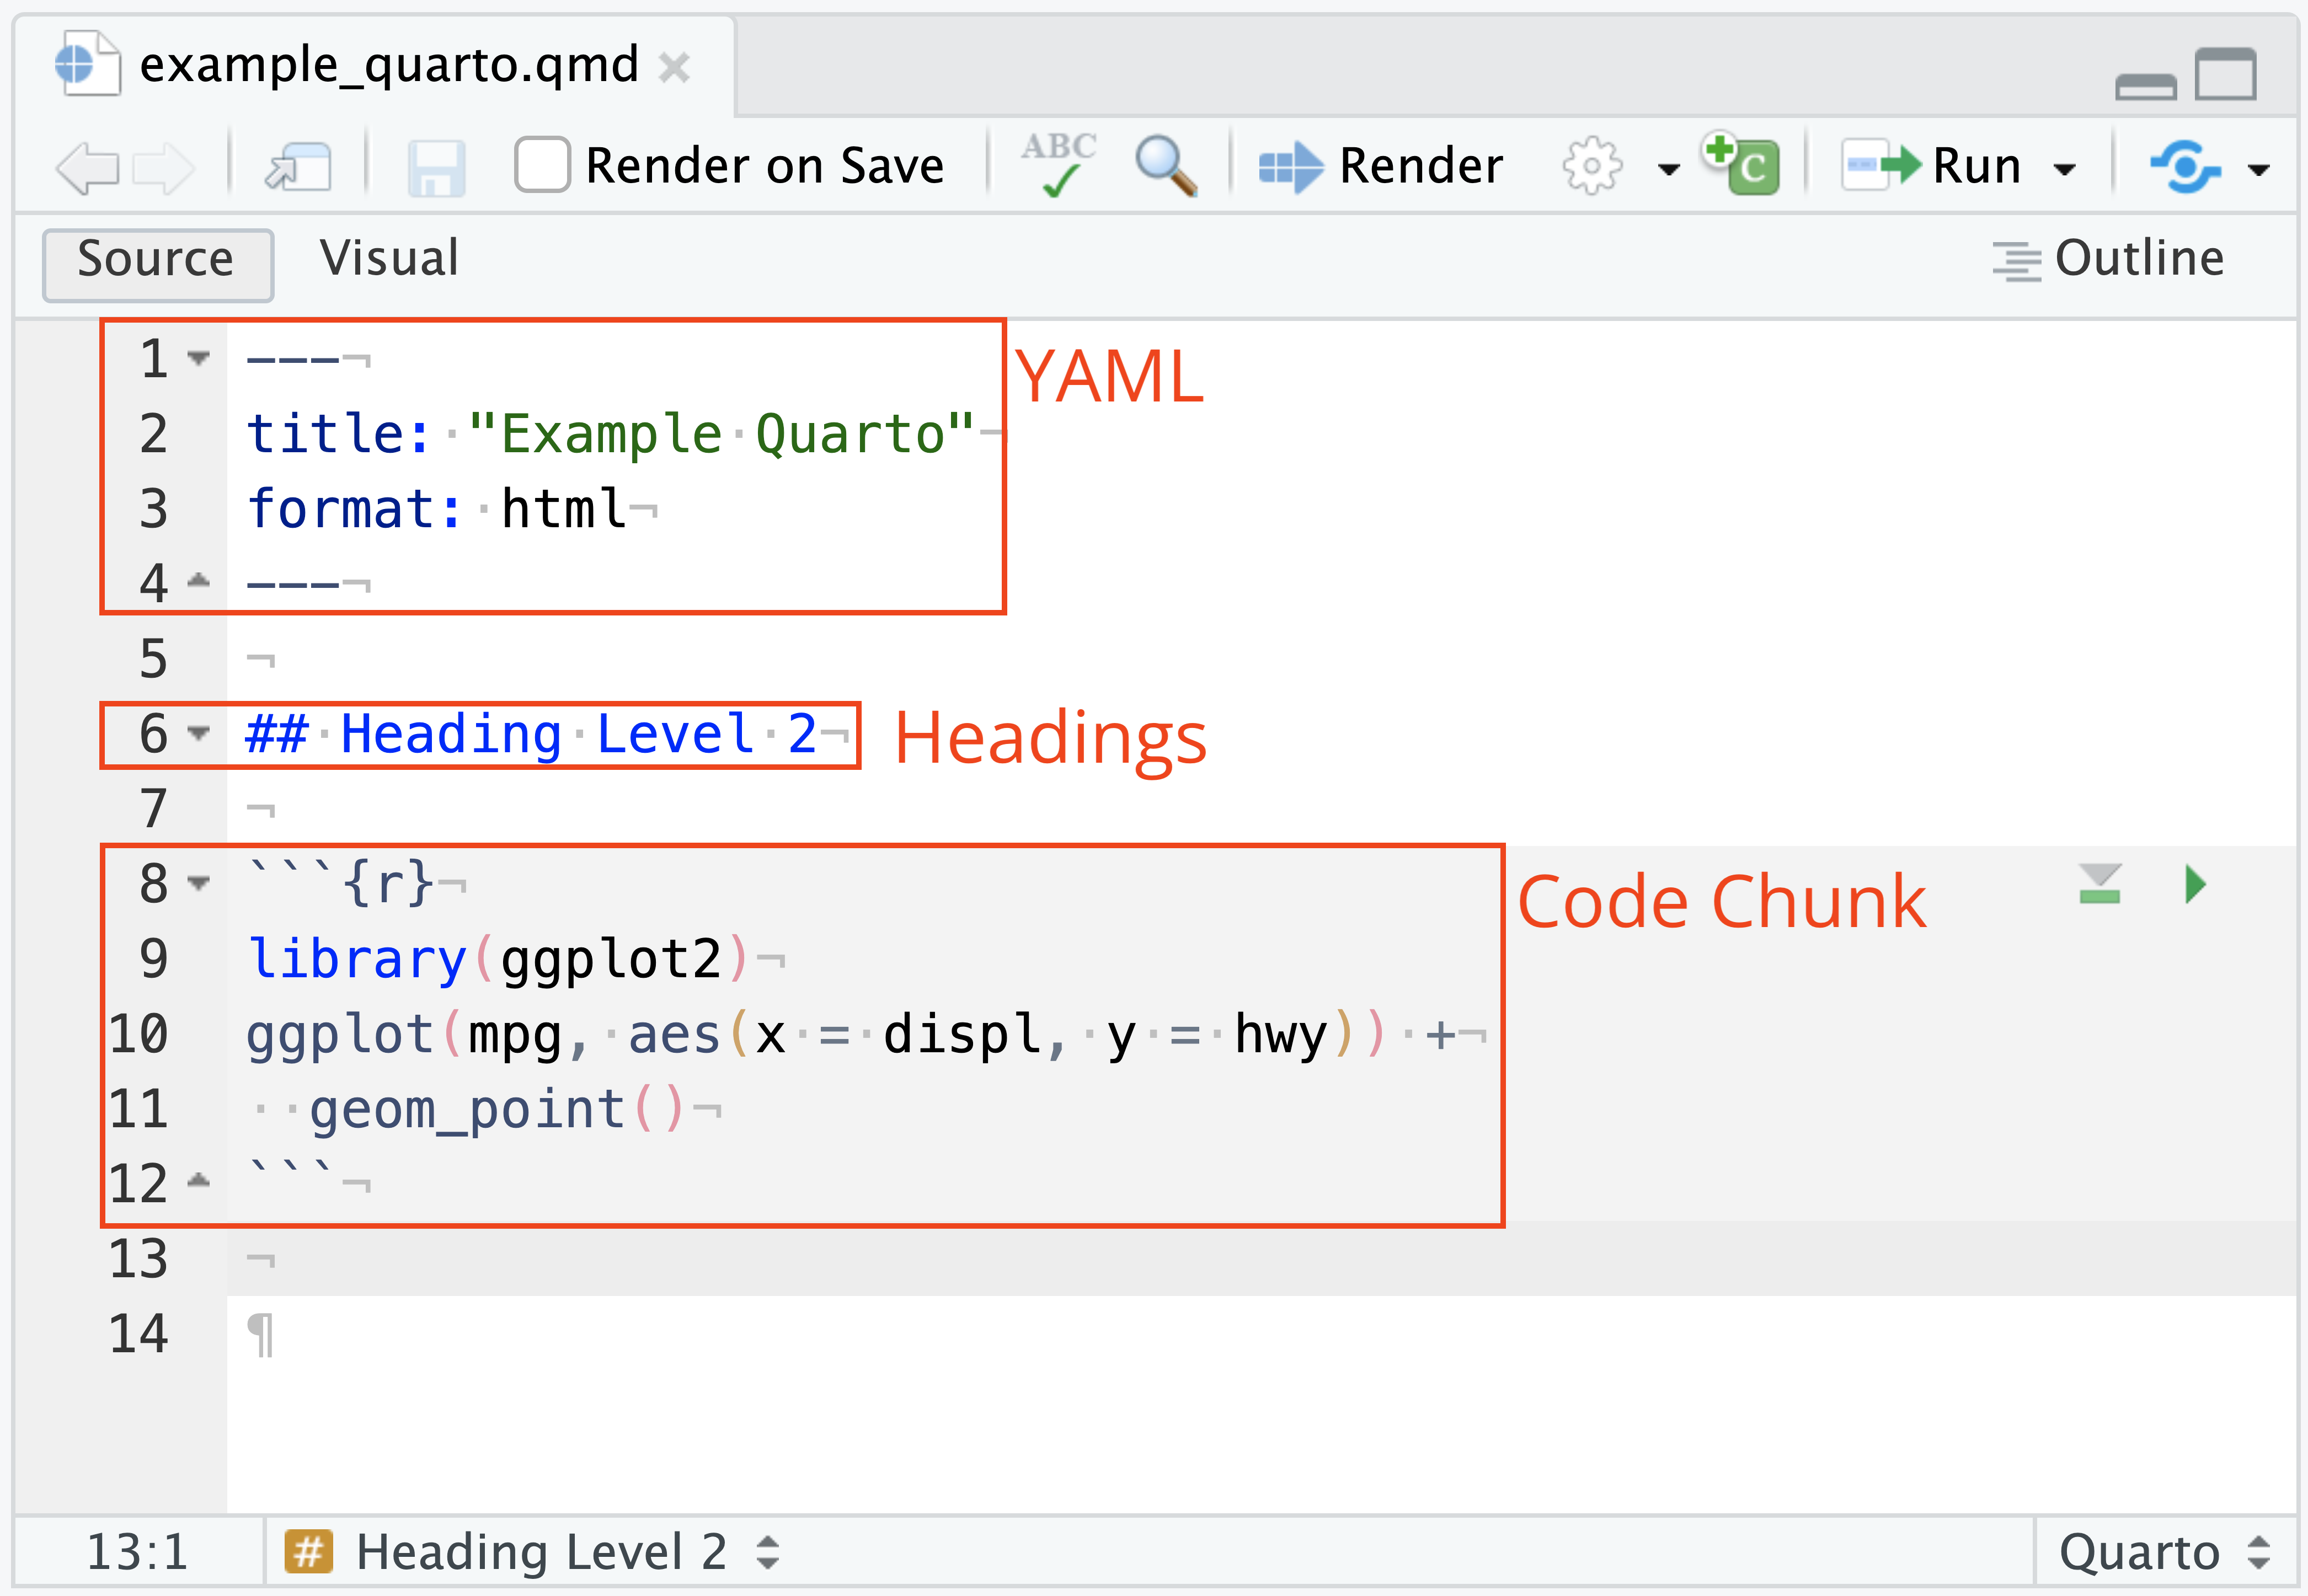The image size is (2308, 1596).
Task: Collapse code chunk fold at line 8
Action: pyautogui.click(x=199, y=883)
